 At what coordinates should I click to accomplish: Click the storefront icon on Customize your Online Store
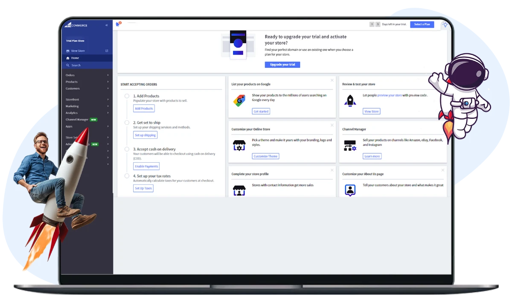[x=239, y=146]
